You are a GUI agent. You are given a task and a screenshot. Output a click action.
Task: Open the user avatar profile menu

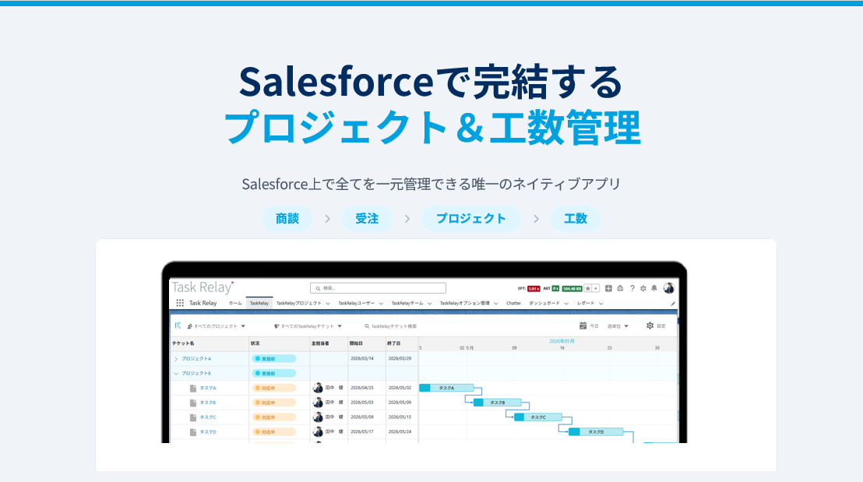(x=669, y=288)
